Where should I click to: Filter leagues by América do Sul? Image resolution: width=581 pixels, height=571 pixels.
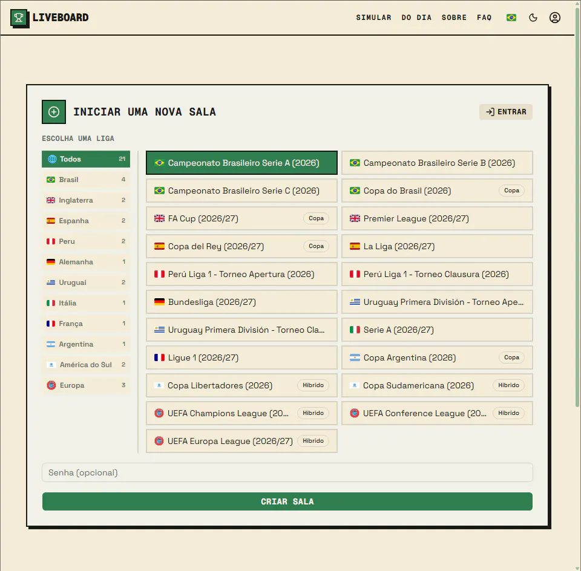86,365
